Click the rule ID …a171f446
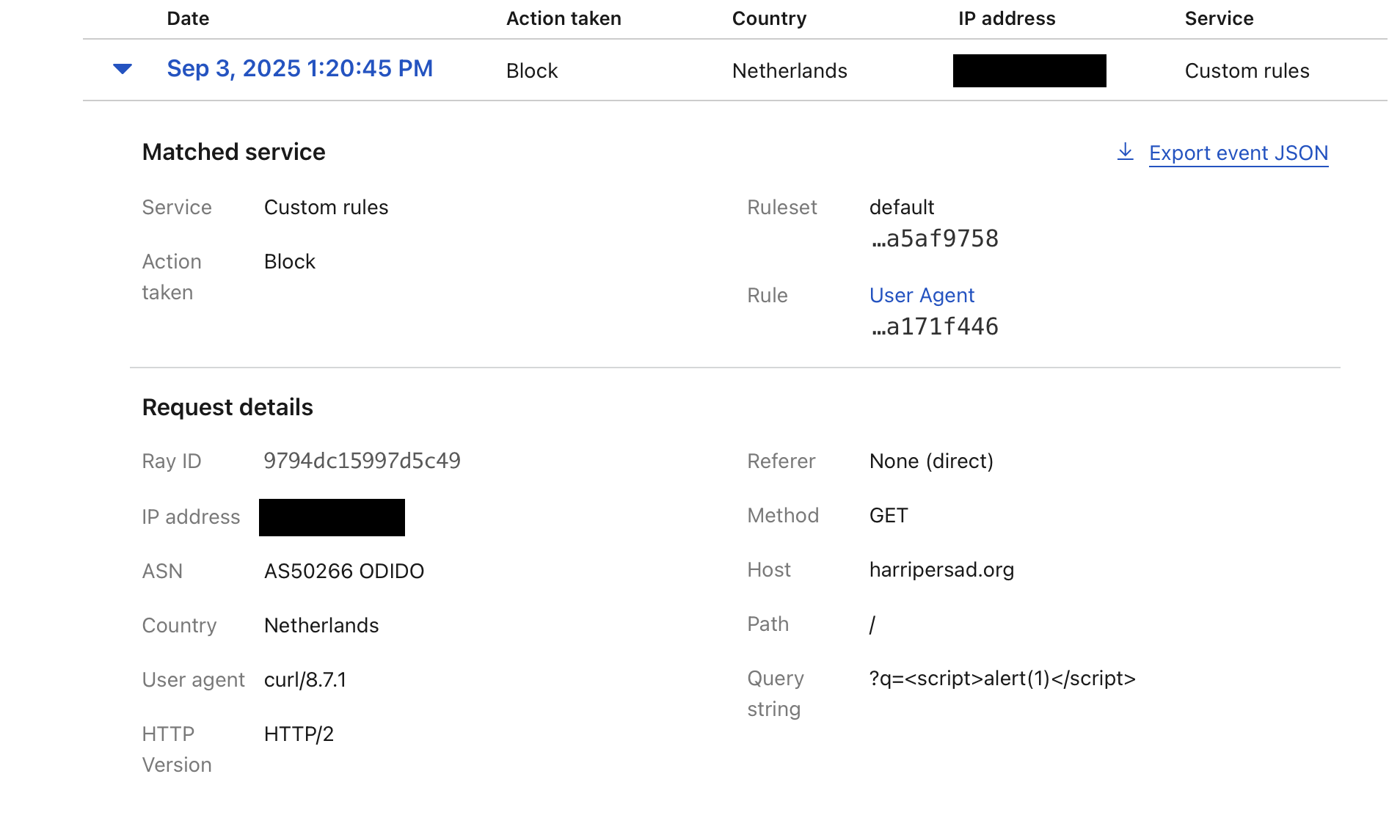1400x829 pixels. (935, 326)
